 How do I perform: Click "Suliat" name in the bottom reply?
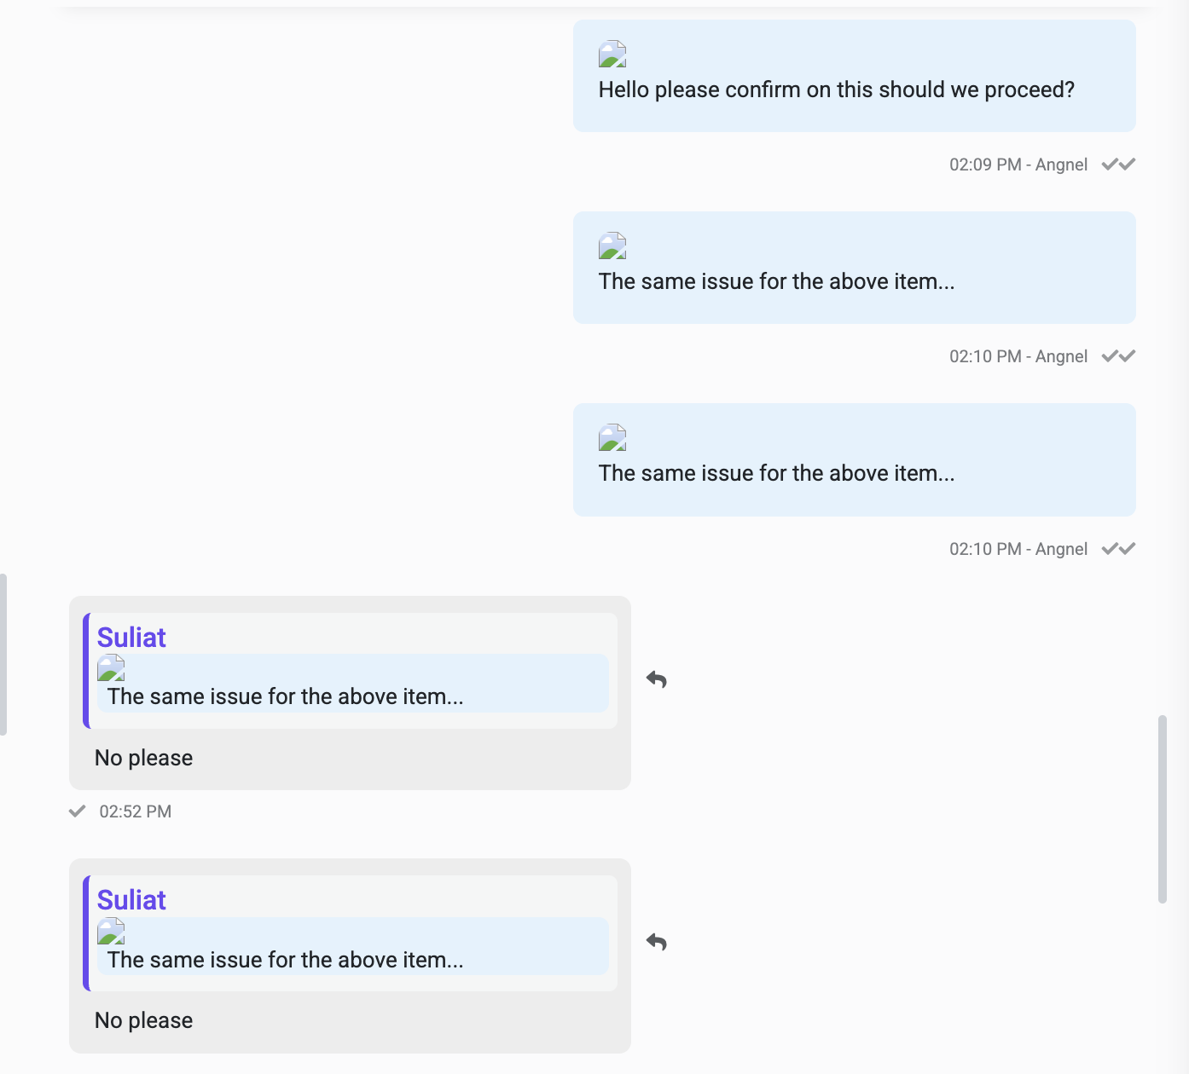point(131,900)
